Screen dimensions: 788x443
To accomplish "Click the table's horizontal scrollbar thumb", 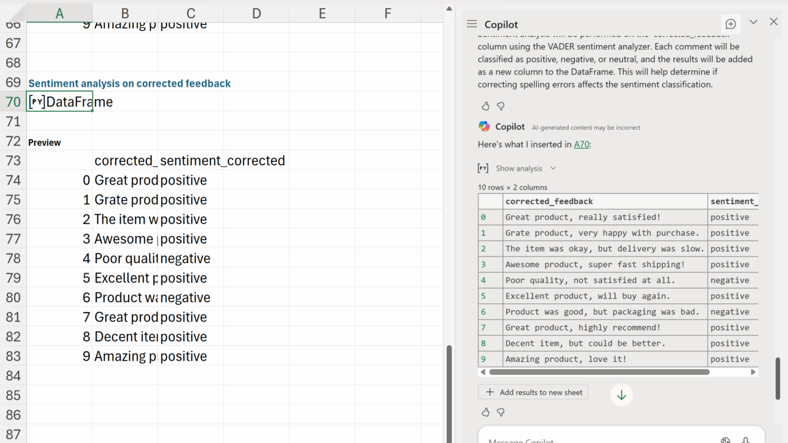I will coord(598,372).
